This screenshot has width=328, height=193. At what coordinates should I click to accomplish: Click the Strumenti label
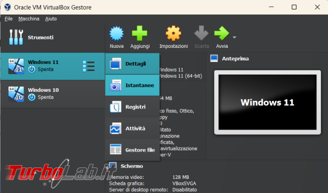click(x=40, y=37)
